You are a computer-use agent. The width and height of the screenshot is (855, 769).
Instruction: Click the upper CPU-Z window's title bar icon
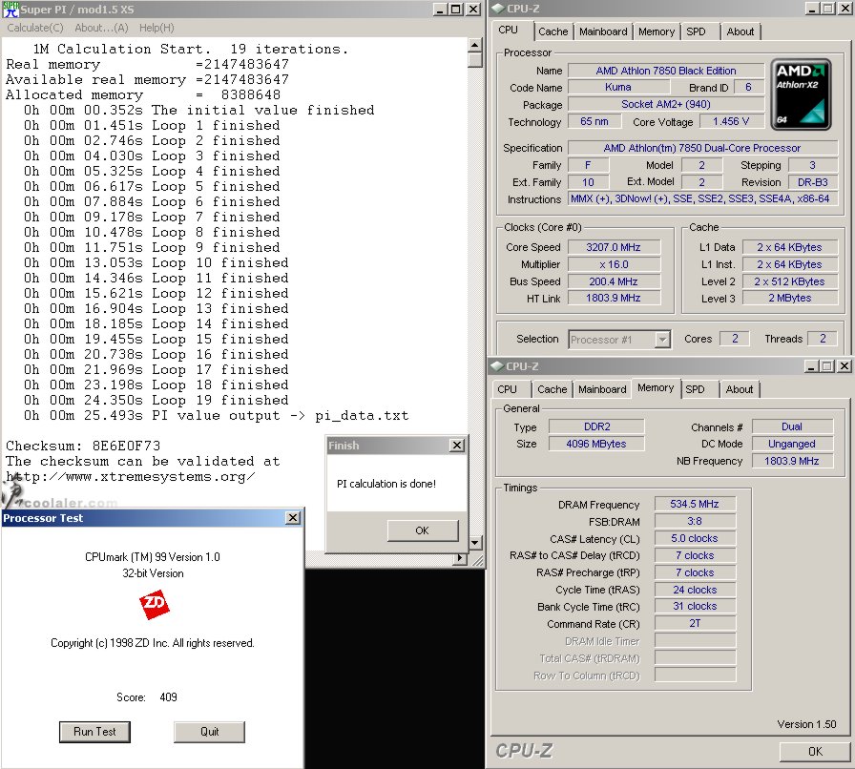497,10
